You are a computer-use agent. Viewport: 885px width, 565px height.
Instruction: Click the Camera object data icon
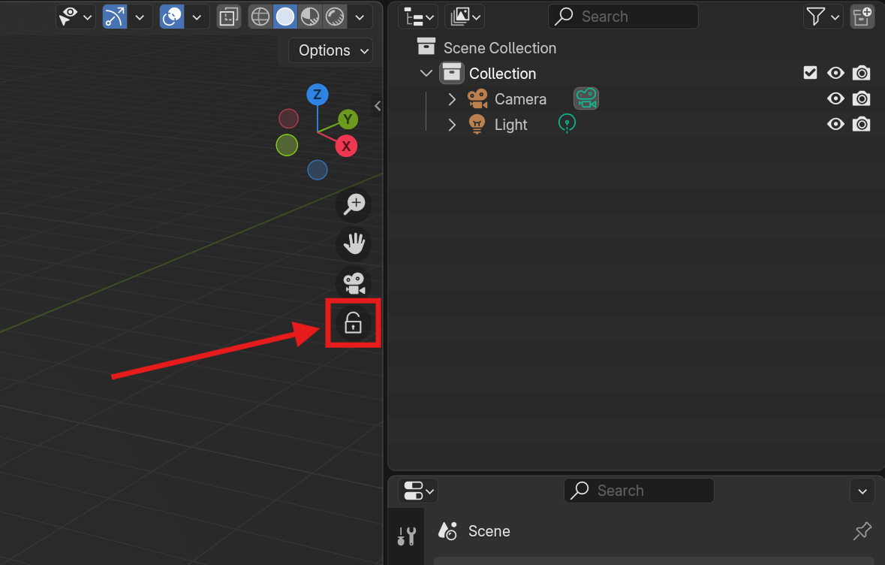(586, 98)
